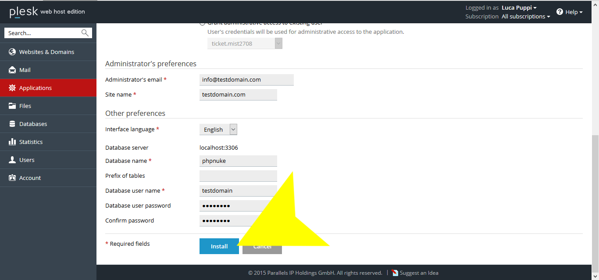Click the Parallels copyright text
The height and width of the screenshot is (280, 599).
[315, 273]
